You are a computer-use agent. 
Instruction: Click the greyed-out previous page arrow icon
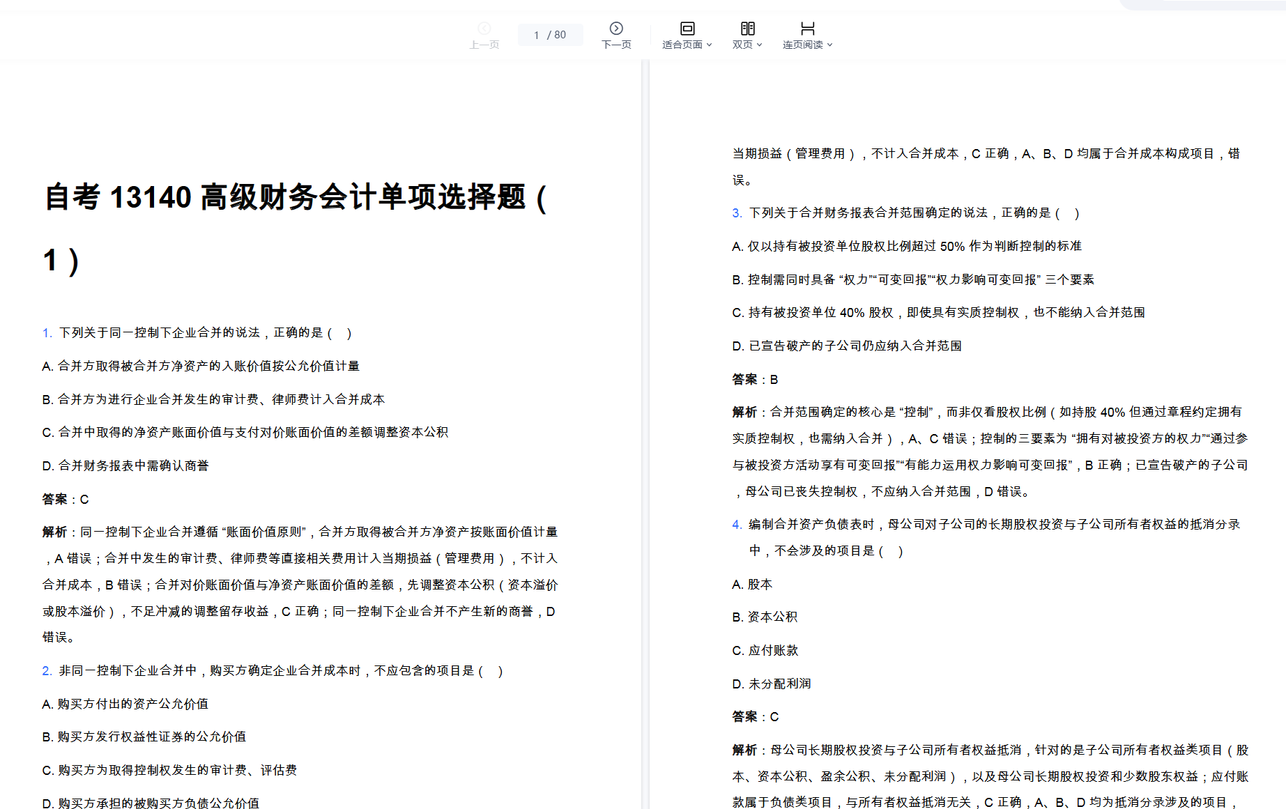(484, 29)
